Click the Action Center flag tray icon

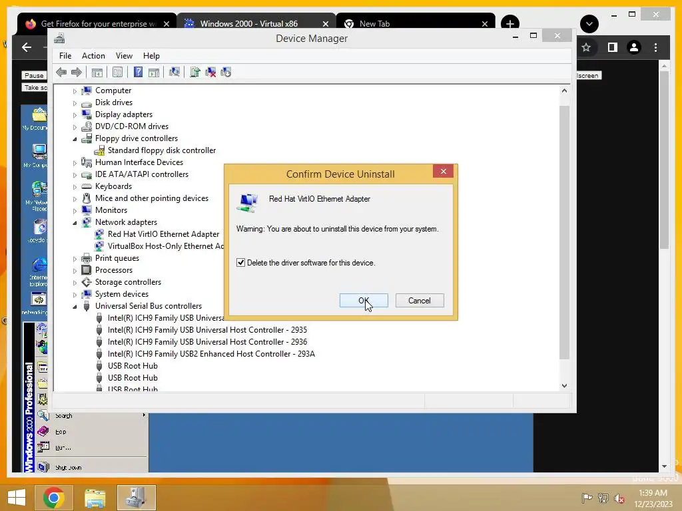587,498
